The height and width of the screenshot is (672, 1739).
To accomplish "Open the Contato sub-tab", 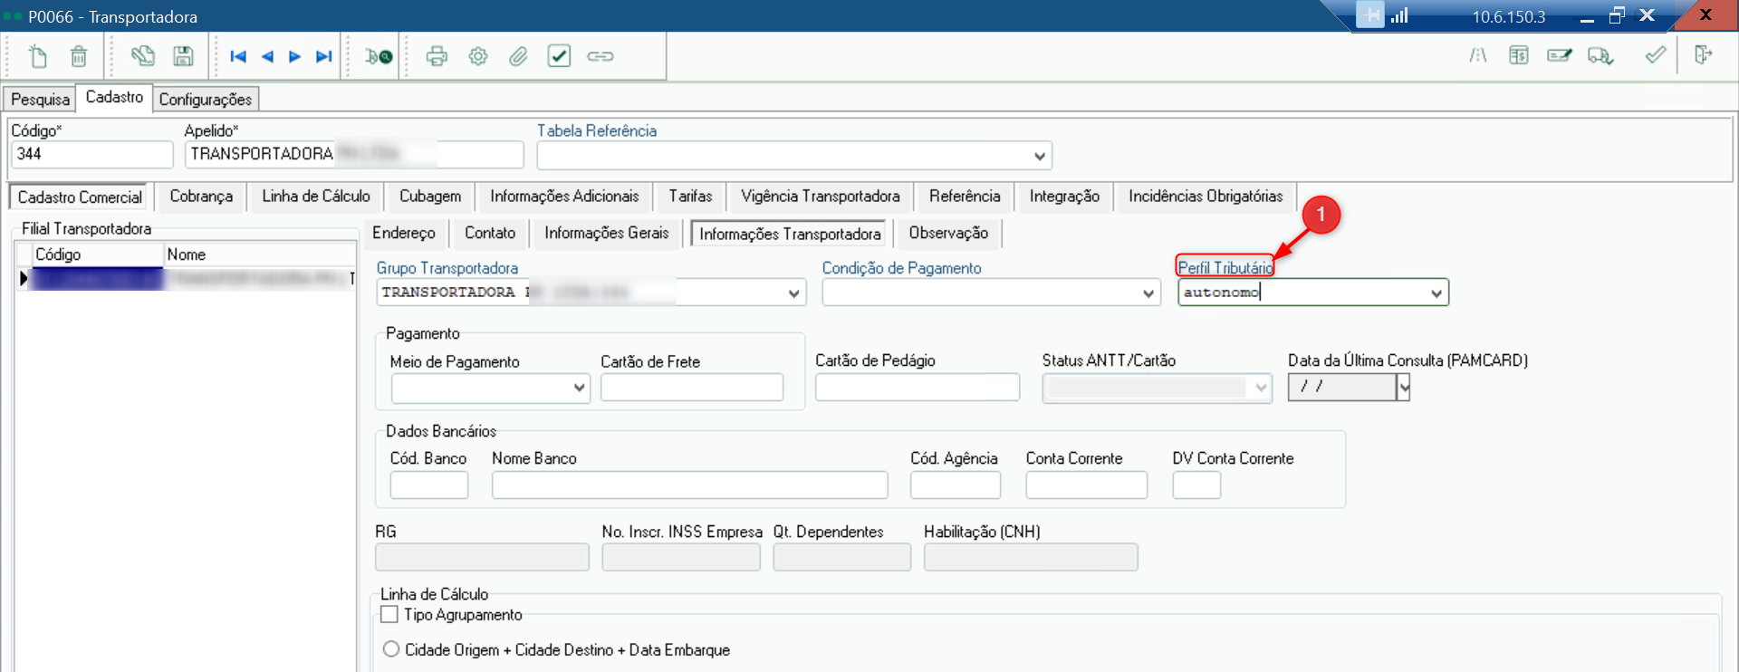I will [490, 233].
